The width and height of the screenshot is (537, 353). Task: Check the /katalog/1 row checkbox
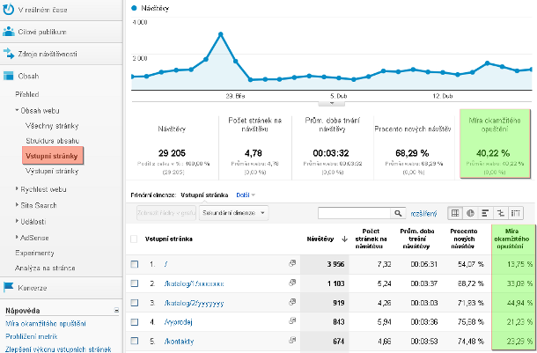pyautogui.click(x=135, y=283)
